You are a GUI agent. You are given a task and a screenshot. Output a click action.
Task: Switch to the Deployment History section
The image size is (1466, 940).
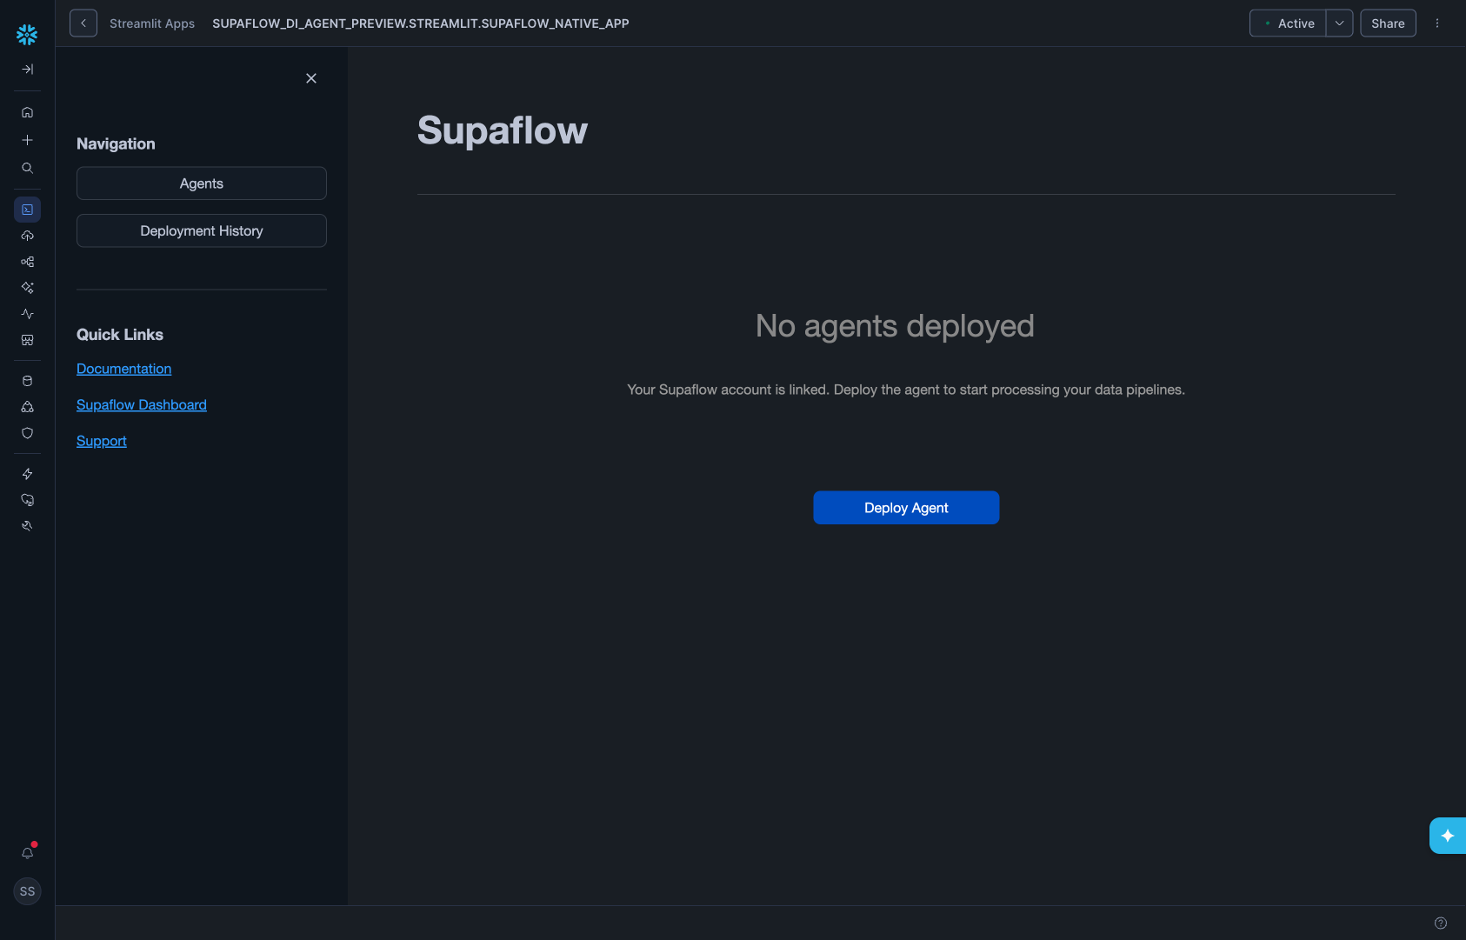point(201,230)
